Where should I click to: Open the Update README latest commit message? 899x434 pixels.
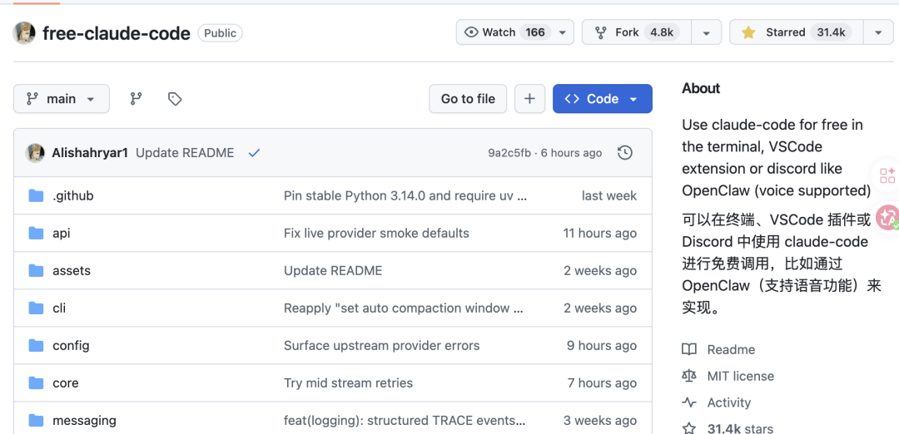coord(185,153)
